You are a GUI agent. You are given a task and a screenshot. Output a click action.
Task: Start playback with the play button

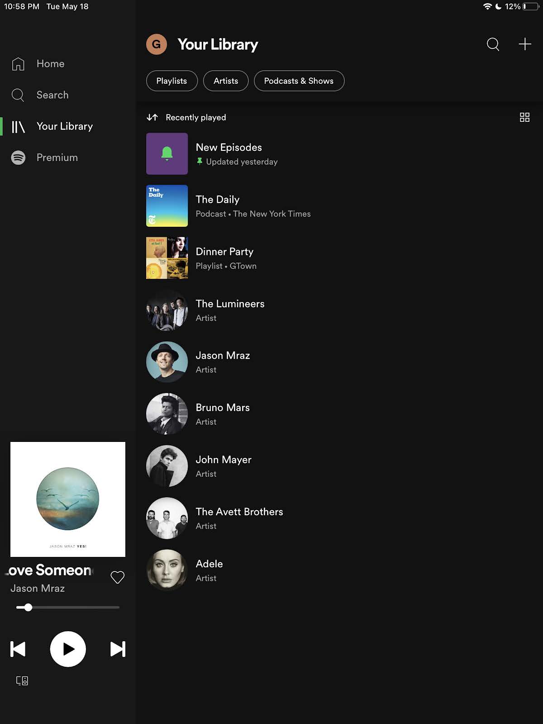(68, 649)
